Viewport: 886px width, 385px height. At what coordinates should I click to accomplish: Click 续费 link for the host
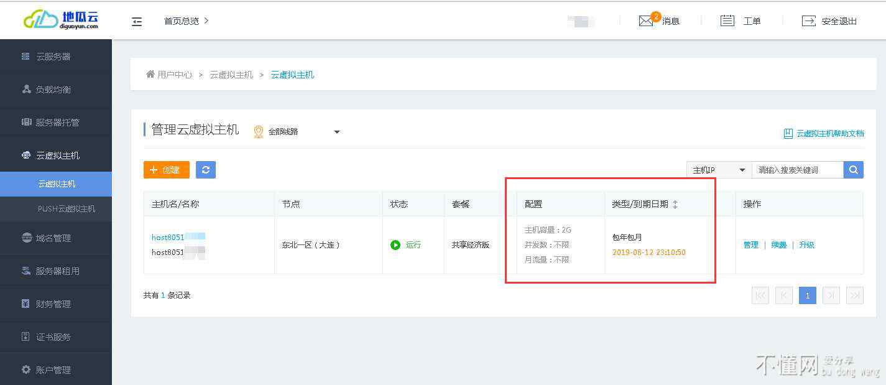pos(779,245)
